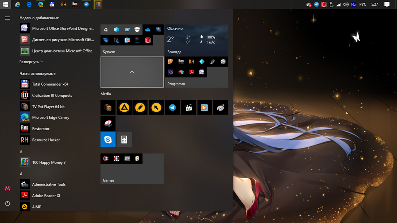Open Adobe Reader icon in Programm folder
Viewport: 397px width, 223px height.
pyautogui.click(x=192, y=72)
